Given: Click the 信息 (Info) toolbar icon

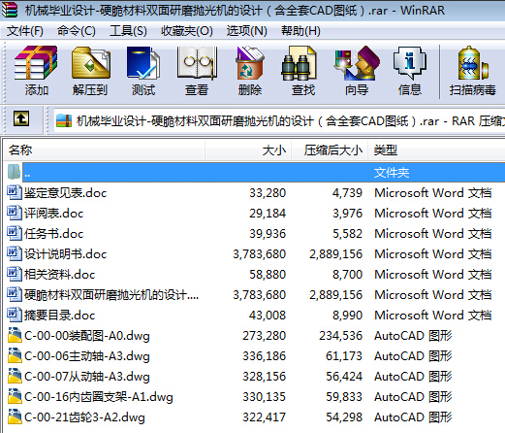Looking at the screenshot, I should pos(410,63).
